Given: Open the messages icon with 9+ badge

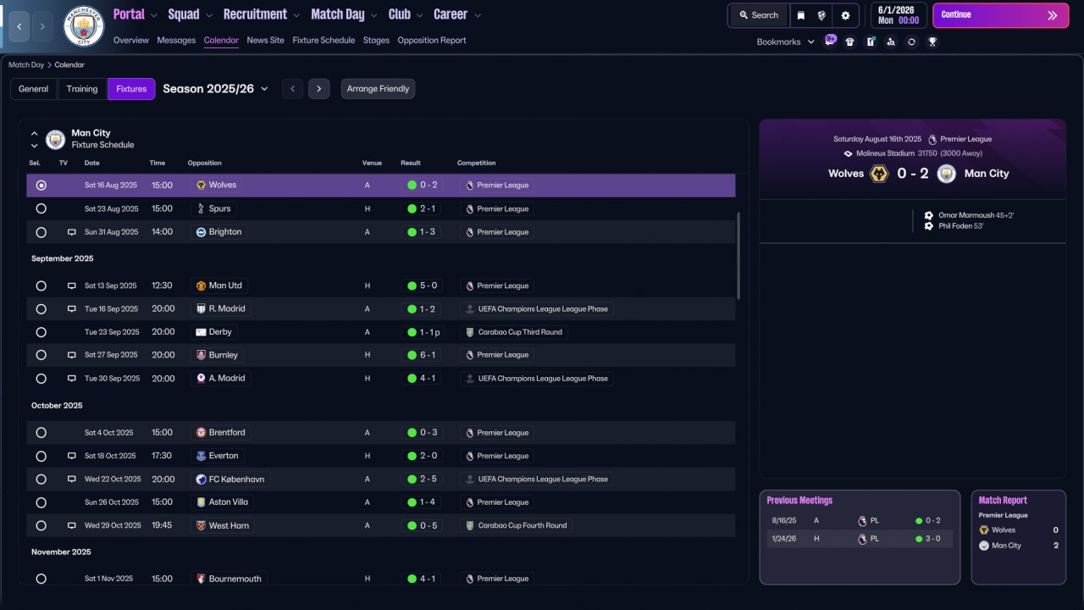Looking at the screenshot, I should [830, 41].
